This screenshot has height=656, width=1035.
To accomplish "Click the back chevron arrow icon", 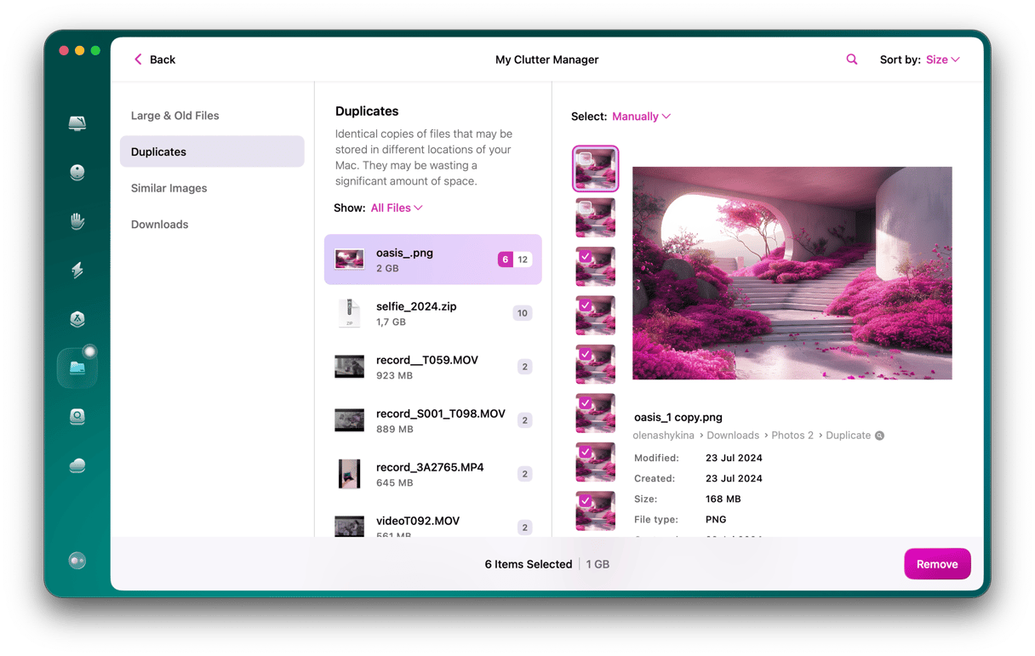I will tap(138, 60).
